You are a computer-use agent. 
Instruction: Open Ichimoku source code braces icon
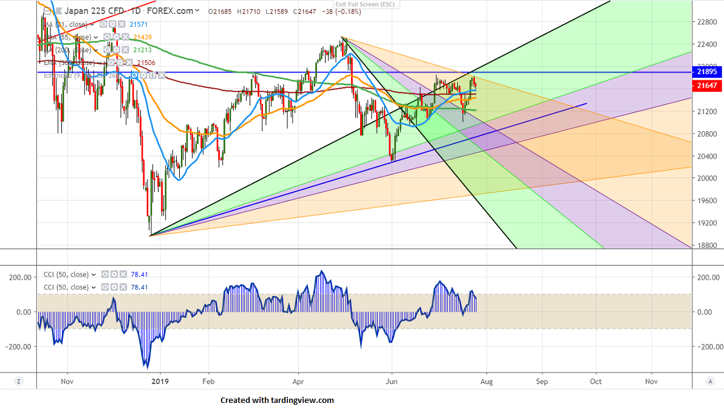click(152, 75)
